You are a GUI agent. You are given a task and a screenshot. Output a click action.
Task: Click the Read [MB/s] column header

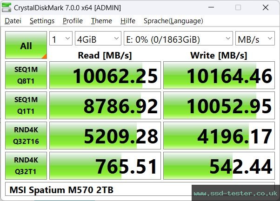[105, 55]
